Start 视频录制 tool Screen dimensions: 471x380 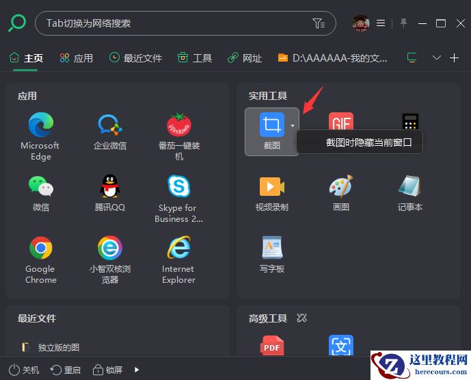(x=272, y=194)
